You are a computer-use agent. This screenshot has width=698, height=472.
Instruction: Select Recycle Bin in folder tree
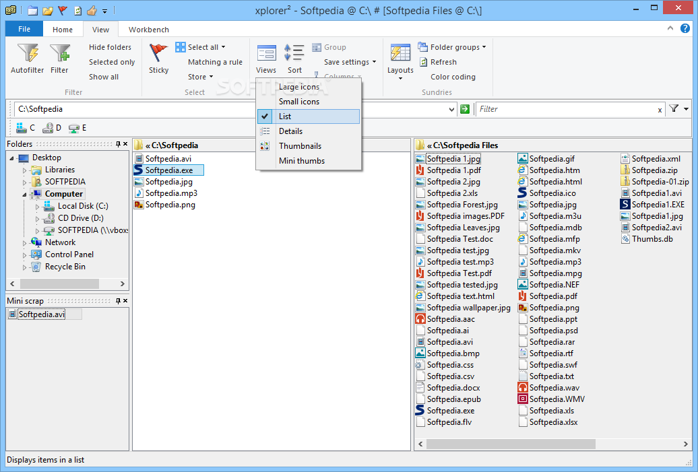pos(65,267)
